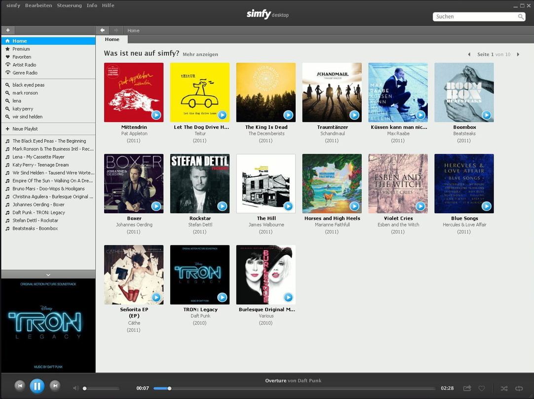Screen dimensions: 534x399
Task: Open Bruno Mars - Doo-Wops & Hooligans playlist
Action: tap(48, 189)
